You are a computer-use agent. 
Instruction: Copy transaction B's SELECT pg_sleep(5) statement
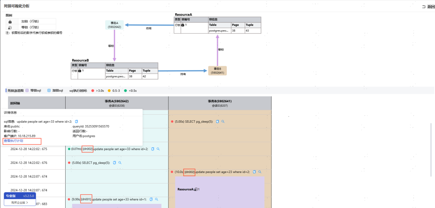click(217, 122)
